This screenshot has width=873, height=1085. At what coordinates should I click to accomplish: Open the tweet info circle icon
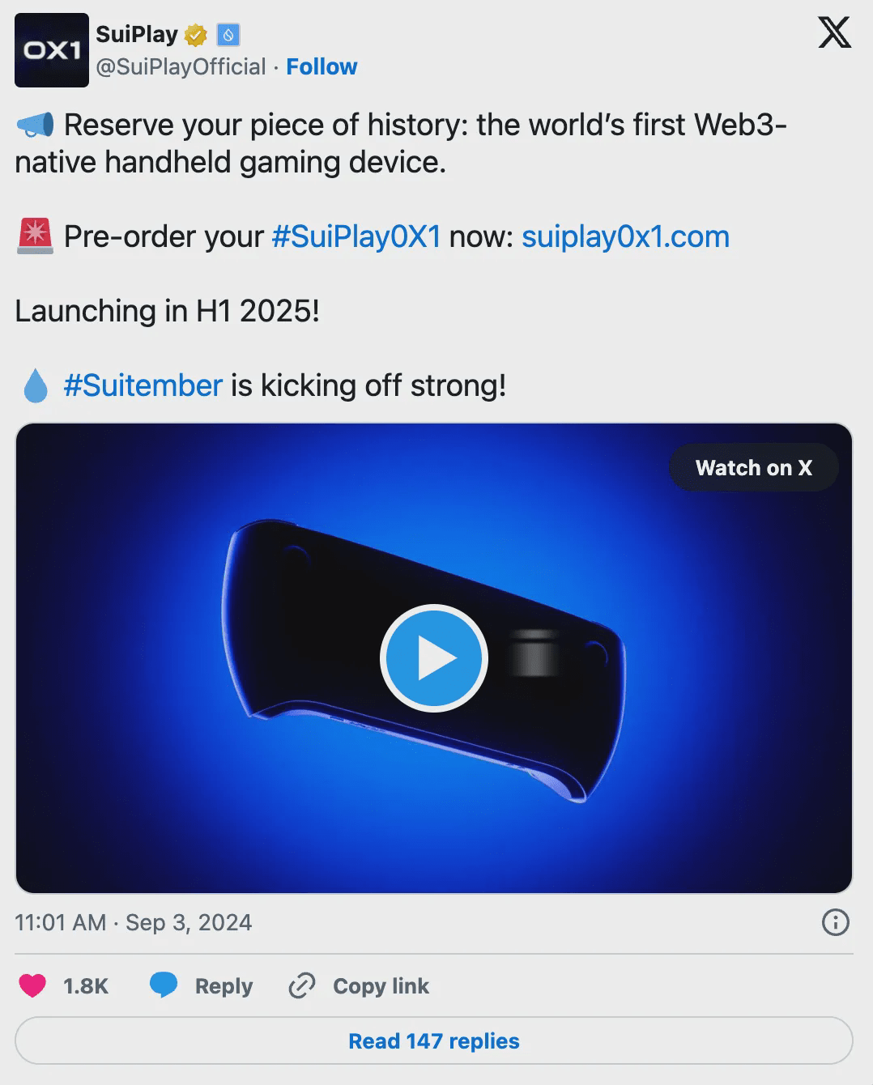835,922
